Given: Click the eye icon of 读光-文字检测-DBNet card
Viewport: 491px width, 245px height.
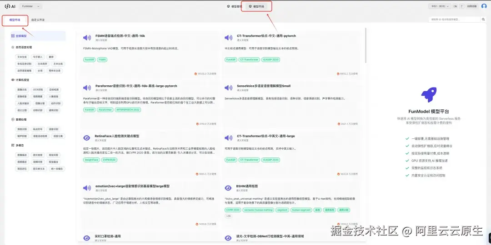Looking at the screenshot, I should (228, 238).
